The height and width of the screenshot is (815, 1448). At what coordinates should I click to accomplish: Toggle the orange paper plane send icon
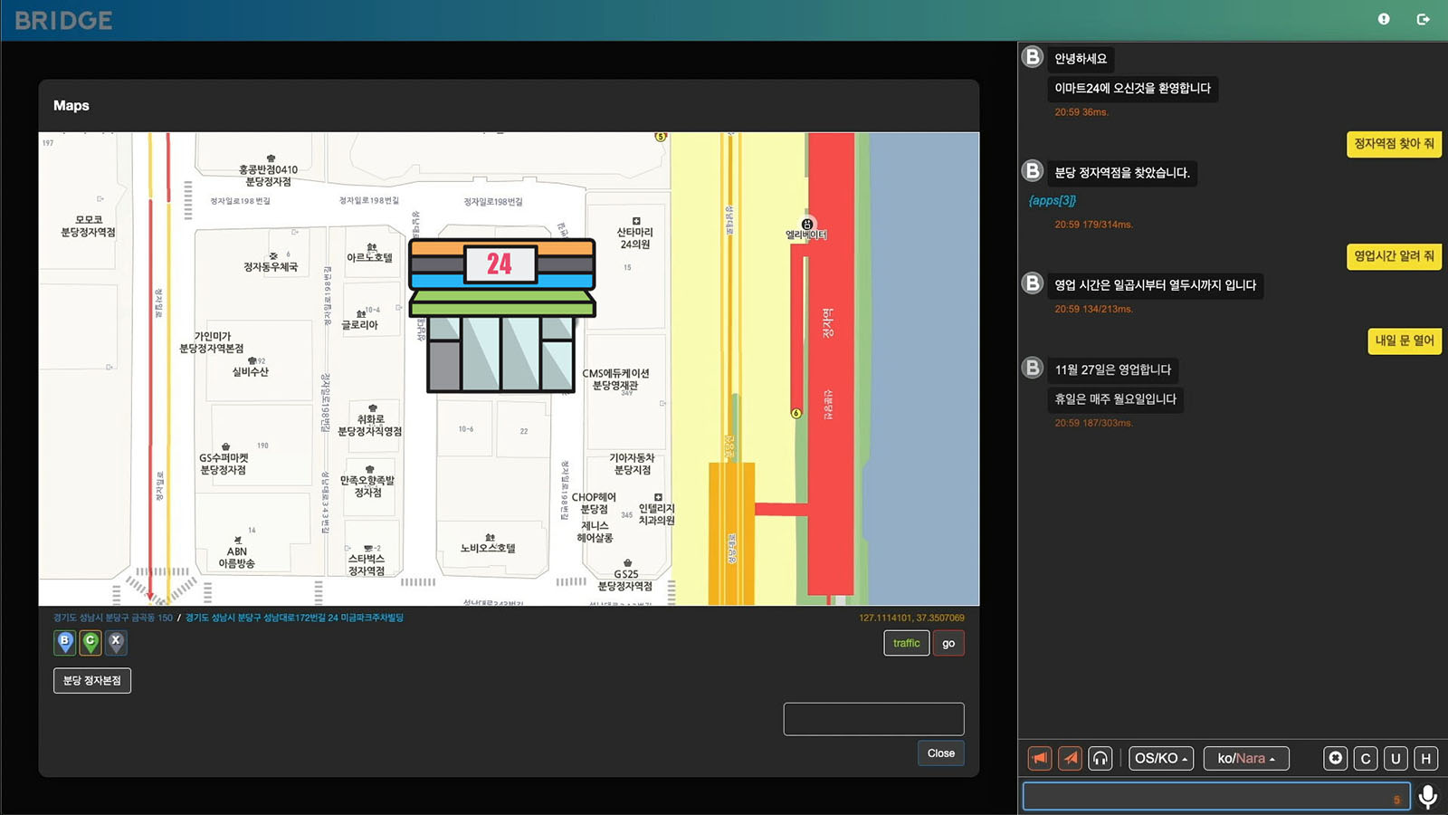[x=1070, y=758]
